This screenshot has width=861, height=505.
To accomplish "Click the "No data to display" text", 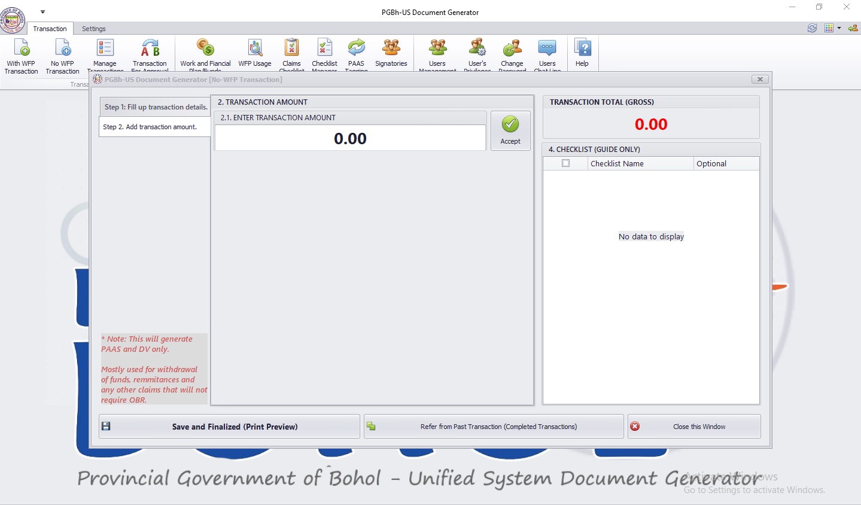I will click(651, 236).
